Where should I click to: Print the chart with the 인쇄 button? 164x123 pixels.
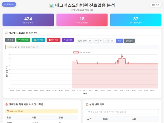pyautogui.click(x=10, y=40)
